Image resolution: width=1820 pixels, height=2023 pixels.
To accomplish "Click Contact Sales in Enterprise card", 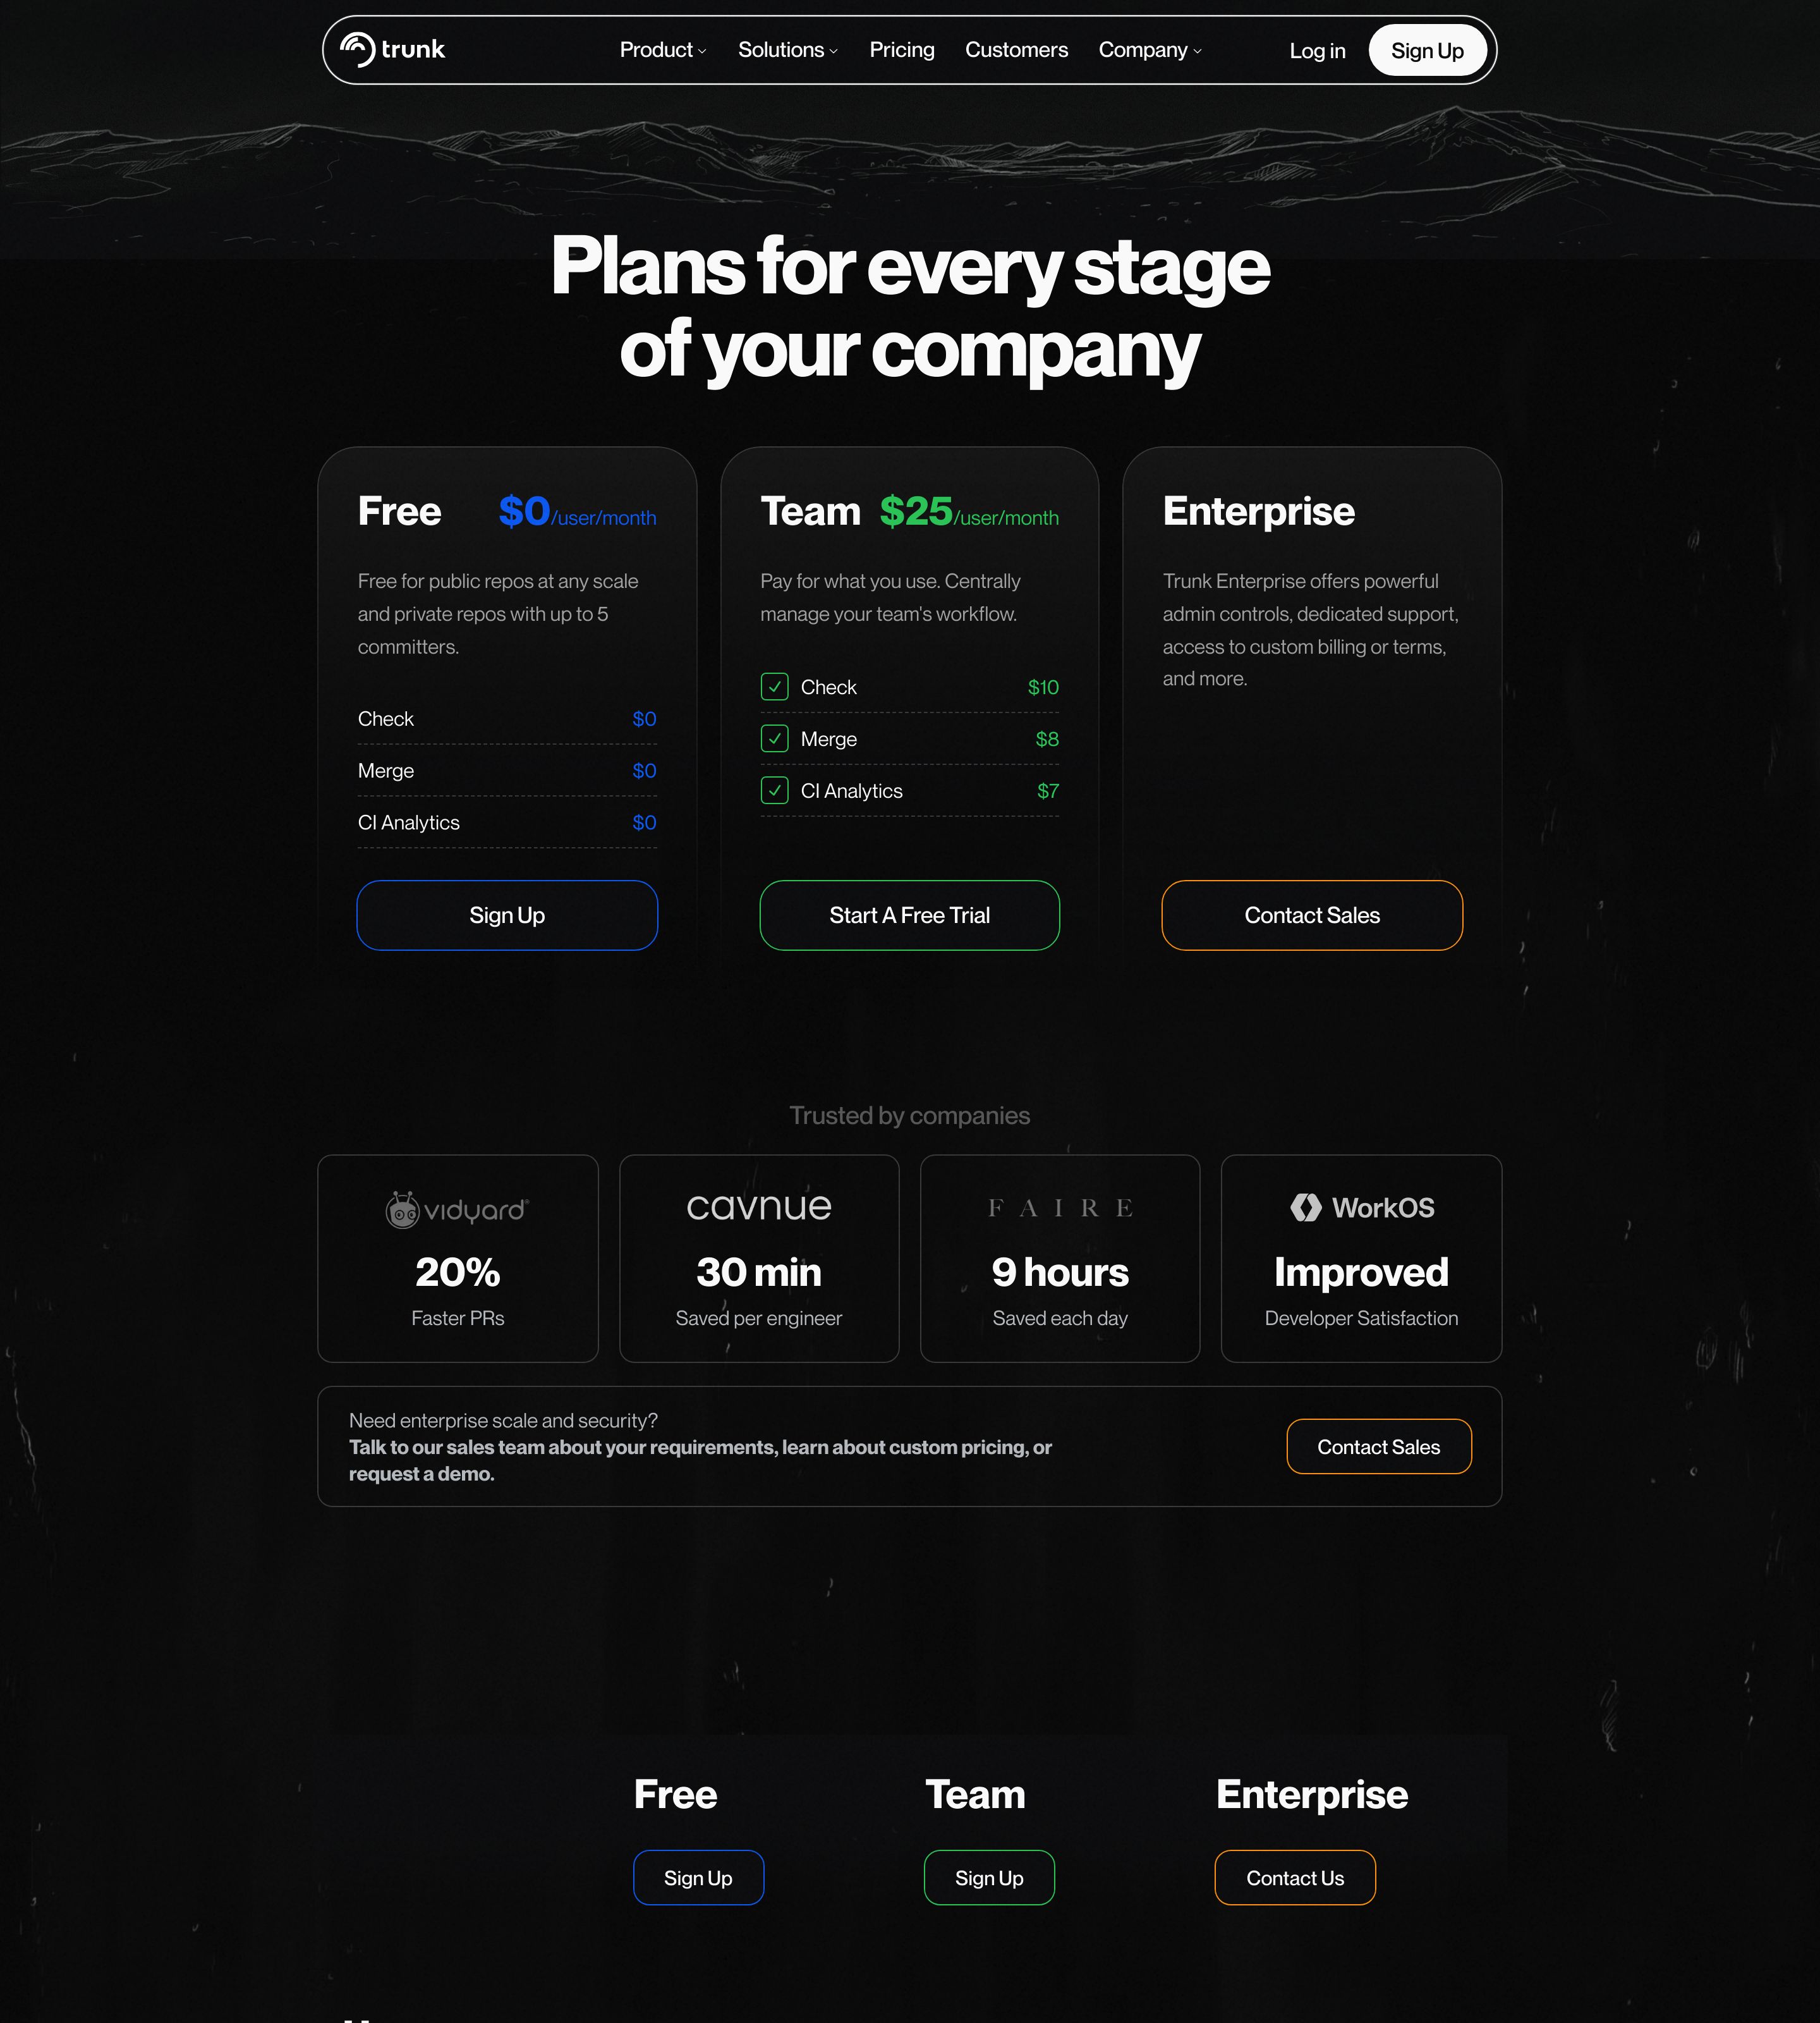I will 1312,915.
